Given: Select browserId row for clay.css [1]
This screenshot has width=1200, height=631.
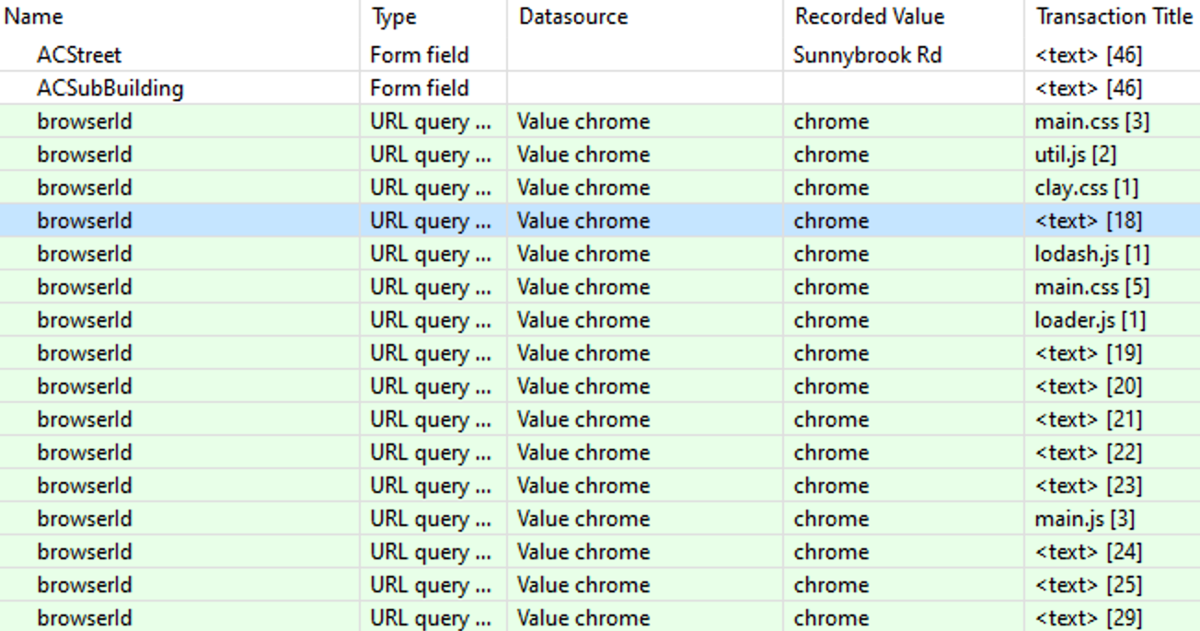Looking at the screenshot, I should (x=600, y=188).
